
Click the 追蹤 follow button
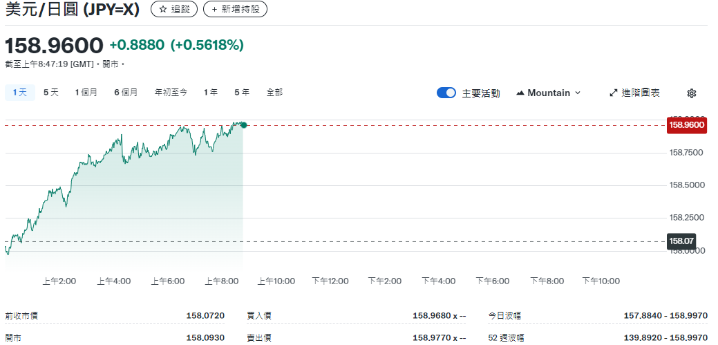coord(174,10)
